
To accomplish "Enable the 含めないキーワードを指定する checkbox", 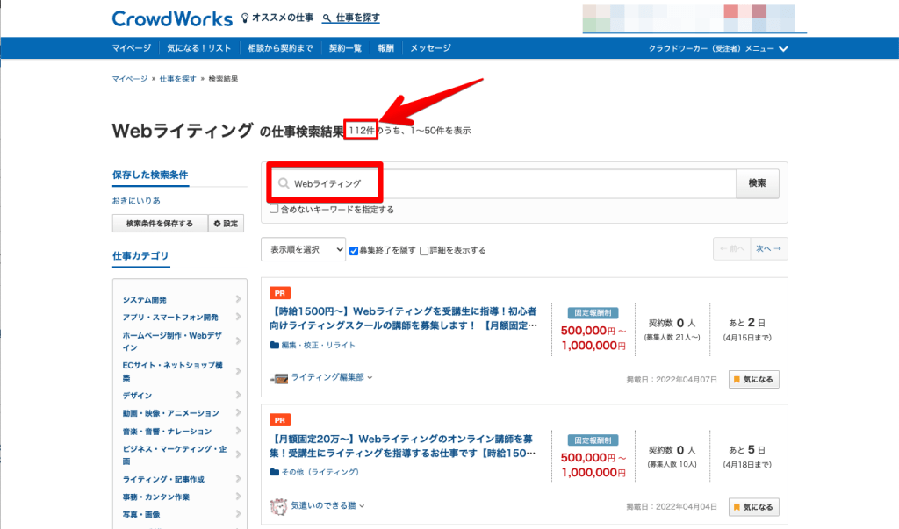I will [x=274, y=208].
